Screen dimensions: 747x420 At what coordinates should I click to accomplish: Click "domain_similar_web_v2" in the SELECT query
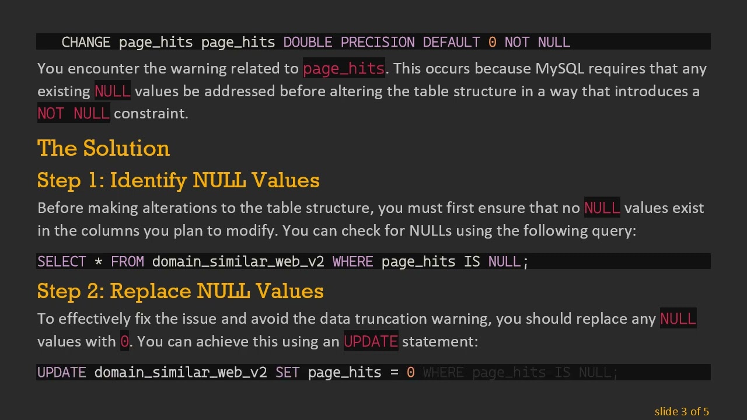pos(238,261)
